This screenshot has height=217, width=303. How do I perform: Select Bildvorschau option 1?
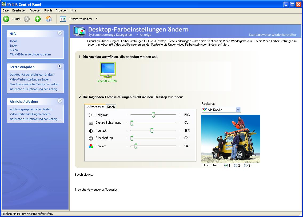coord(226,166)
